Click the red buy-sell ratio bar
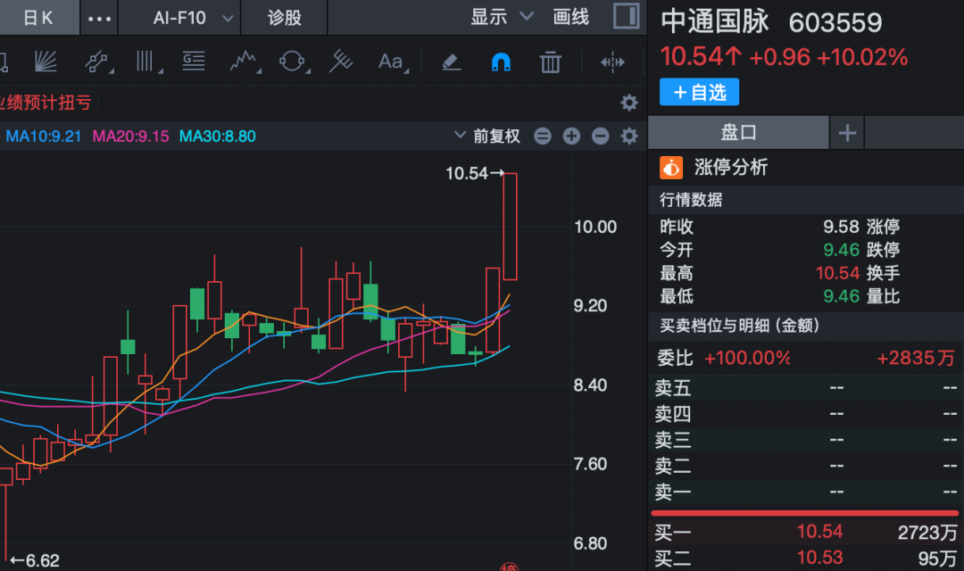This screenshot has width=964, height=571. pos(804,513)
